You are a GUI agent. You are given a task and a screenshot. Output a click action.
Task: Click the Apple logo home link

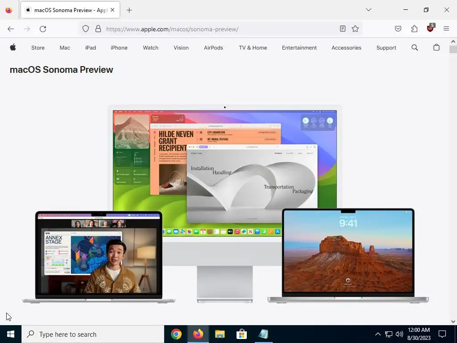[x=13, y=47]
